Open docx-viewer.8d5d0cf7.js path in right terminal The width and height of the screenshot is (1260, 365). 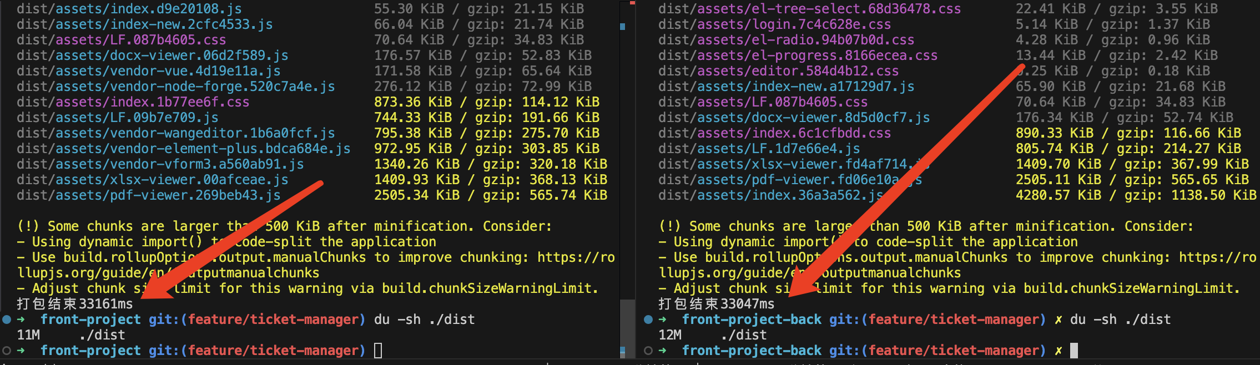794,118
